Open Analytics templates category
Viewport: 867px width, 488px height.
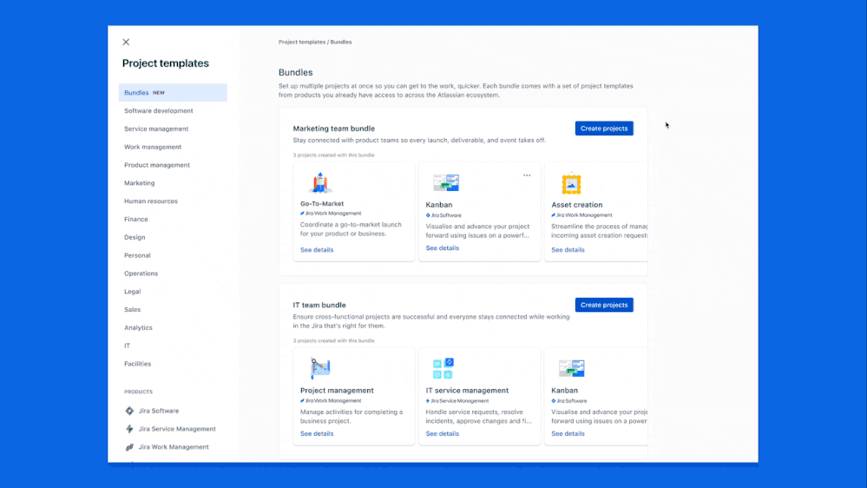138,327
